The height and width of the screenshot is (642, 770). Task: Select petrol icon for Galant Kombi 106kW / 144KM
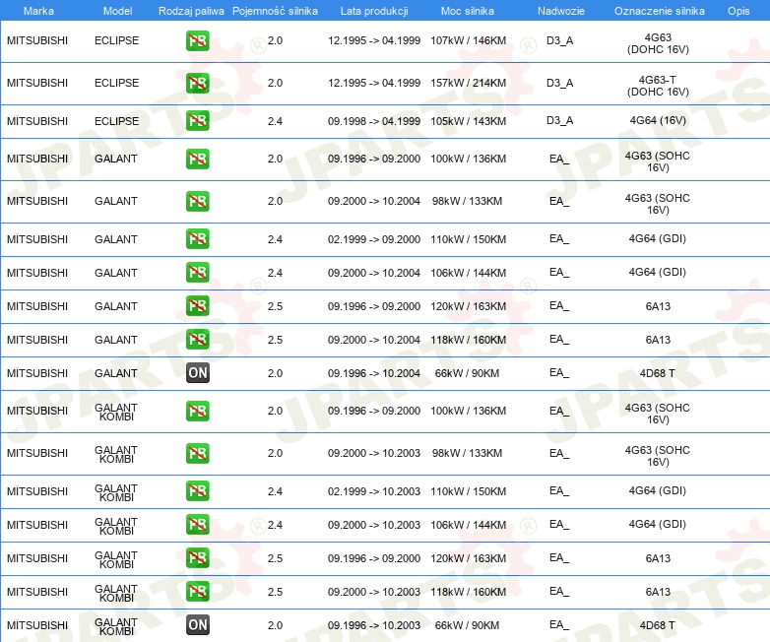click(x=197, y=525)
